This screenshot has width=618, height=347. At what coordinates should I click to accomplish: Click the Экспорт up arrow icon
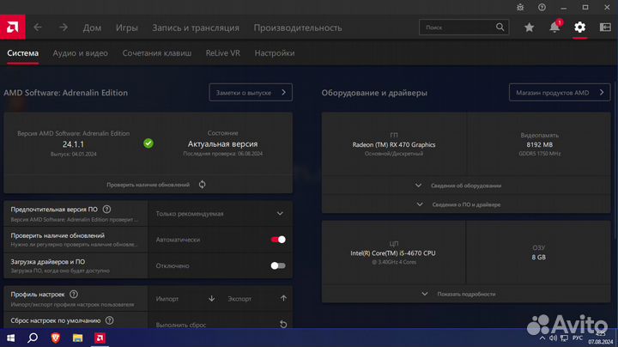pyautogui.click(x=283, y=298)
